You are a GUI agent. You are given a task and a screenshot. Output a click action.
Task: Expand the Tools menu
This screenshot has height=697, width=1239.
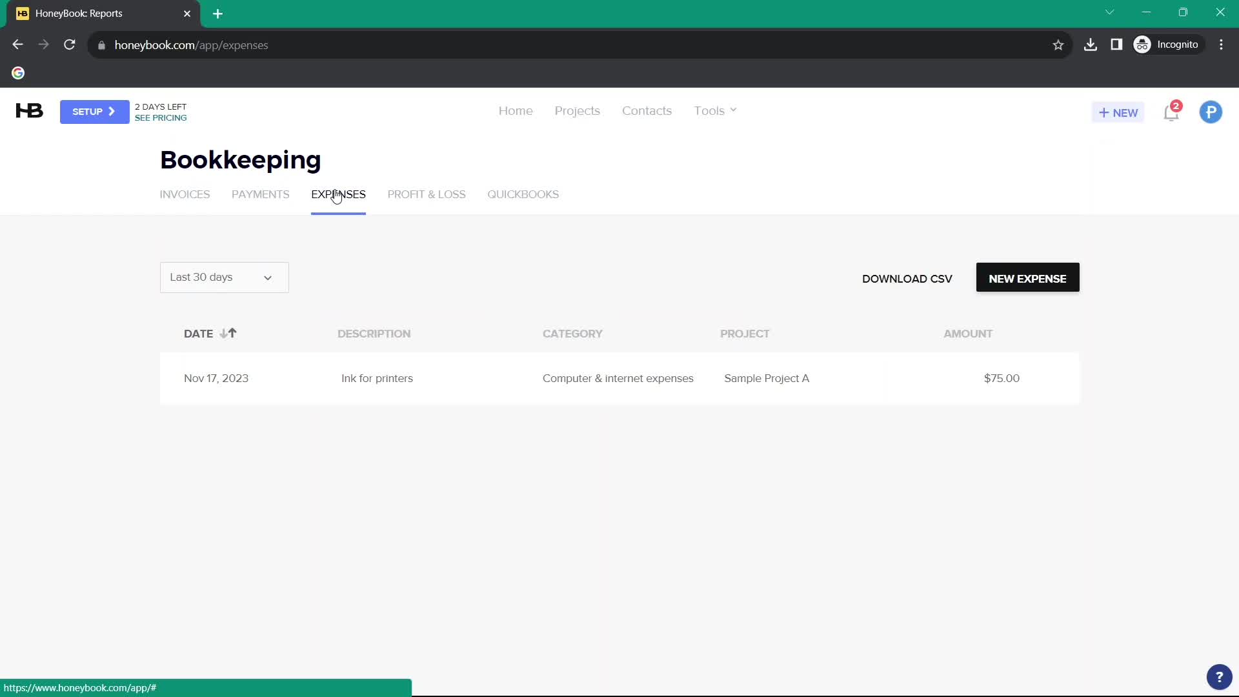tap(715, 111)
